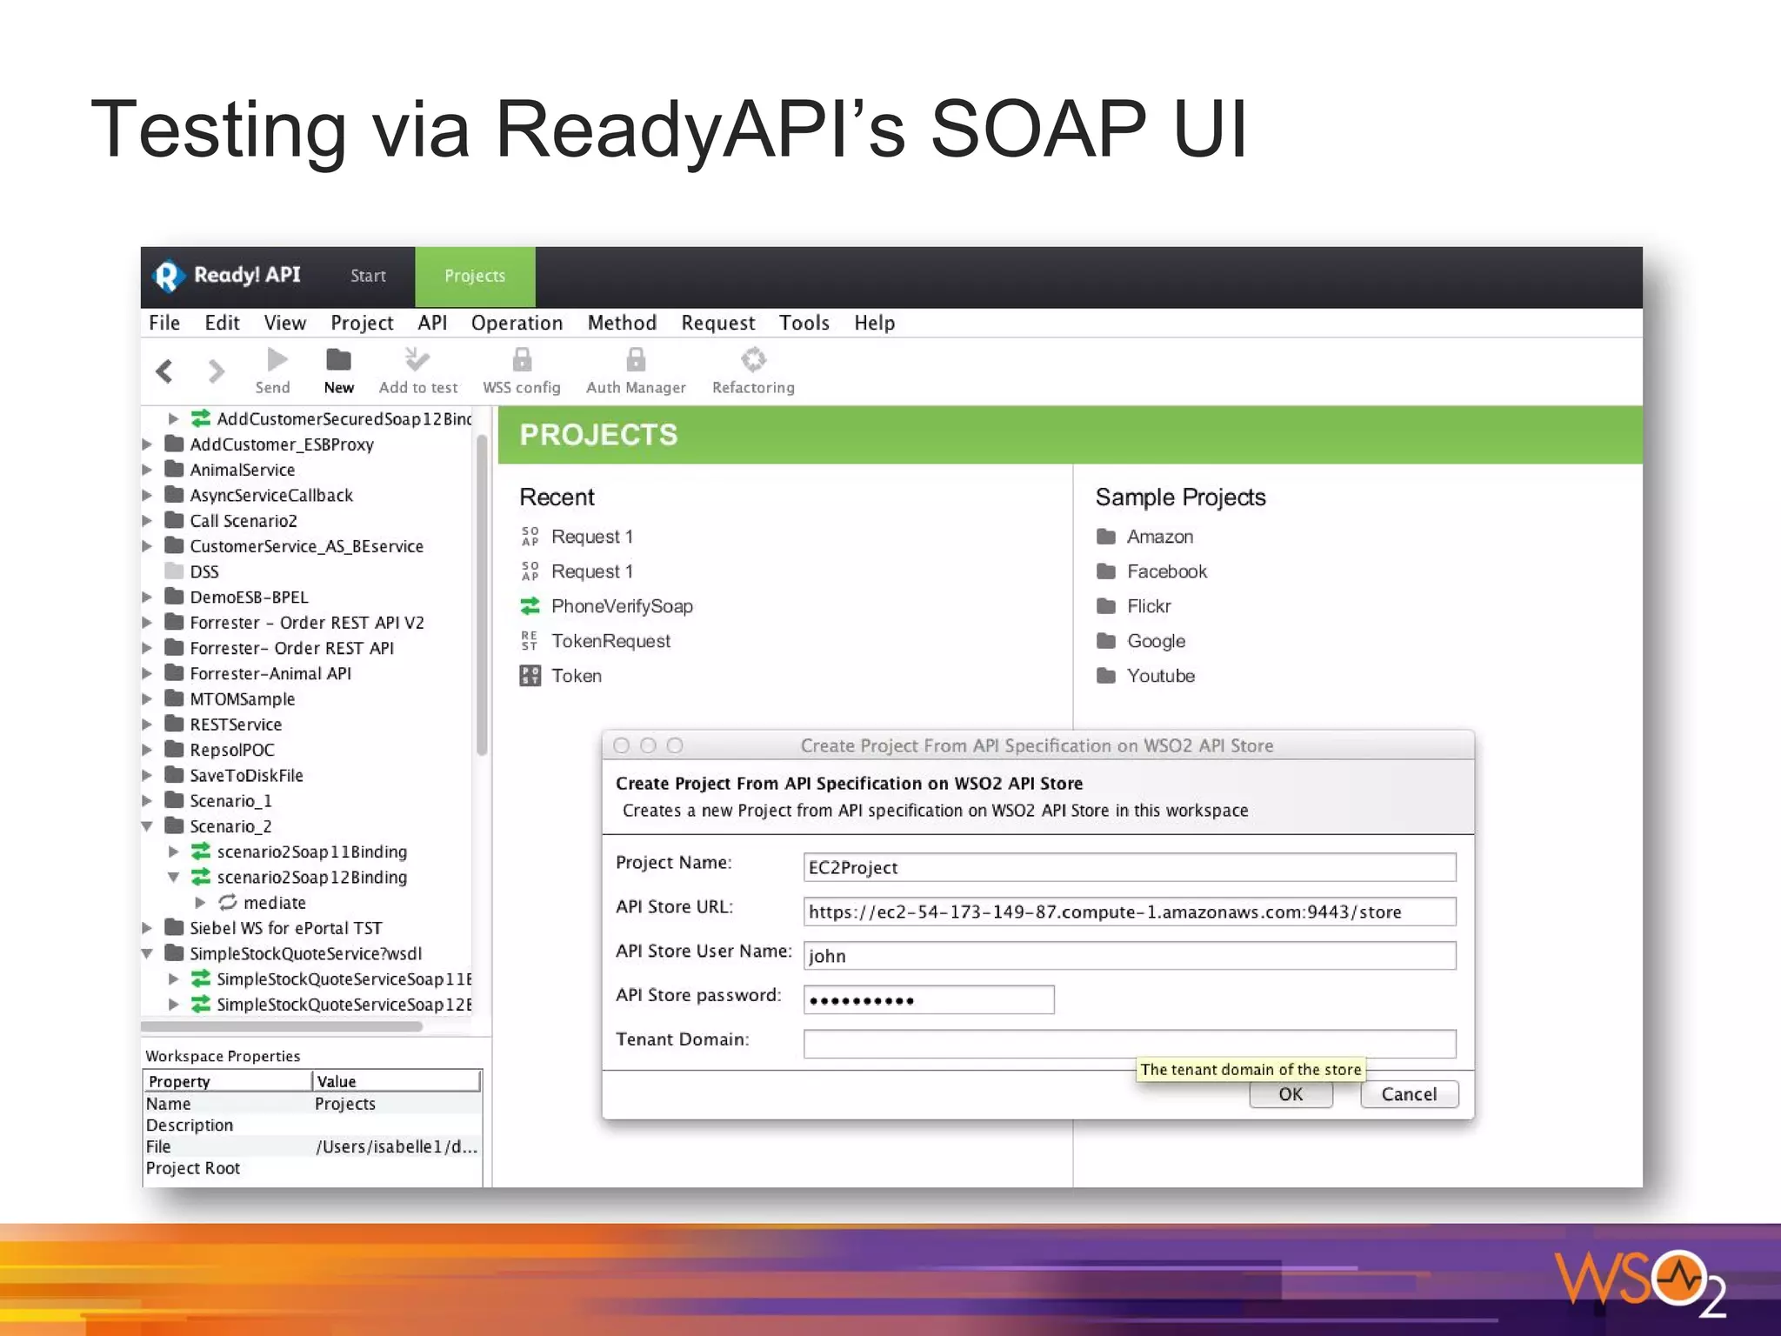Click PhoneVerifySoap green arrows icon
This screenshot has height=1336, width=1781.
point(530,606)
